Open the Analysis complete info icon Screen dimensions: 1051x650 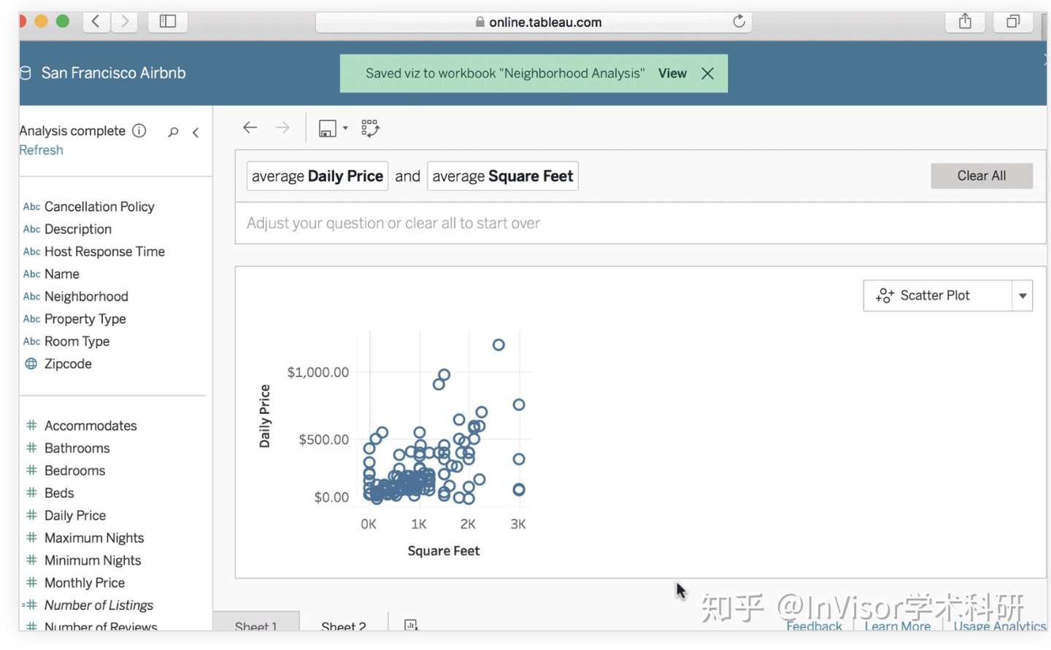click(139, 131)
